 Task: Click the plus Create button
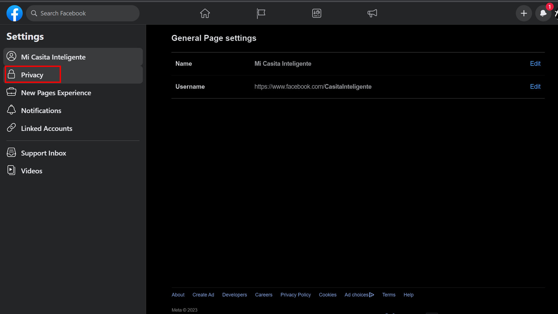point(524,13)
